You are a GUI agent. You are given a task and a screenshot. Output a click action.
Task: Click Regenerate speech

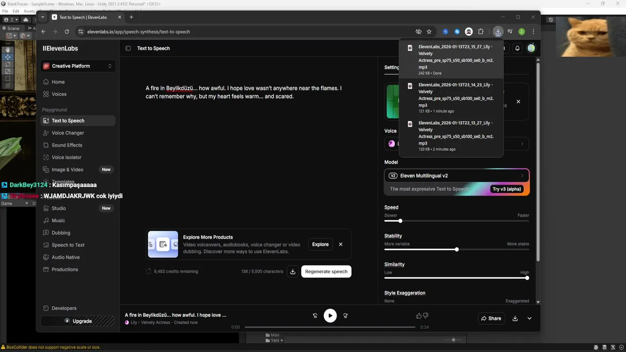326,271
